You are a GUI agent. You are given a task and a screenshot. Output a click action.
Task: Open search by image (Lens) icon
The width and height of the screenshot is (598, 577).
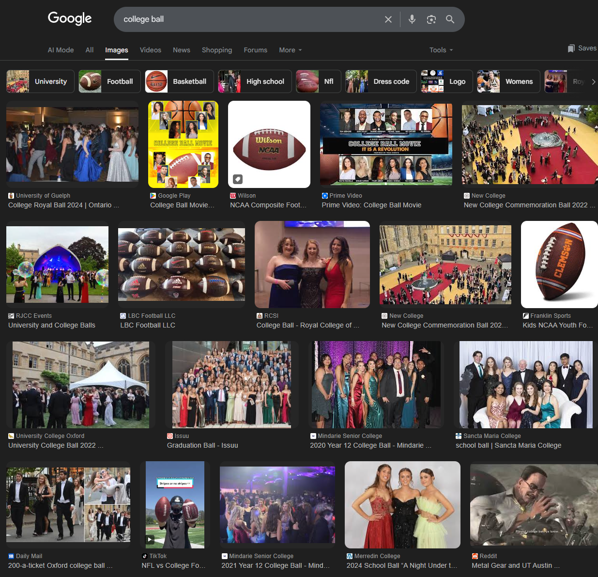tap(431, 19)
